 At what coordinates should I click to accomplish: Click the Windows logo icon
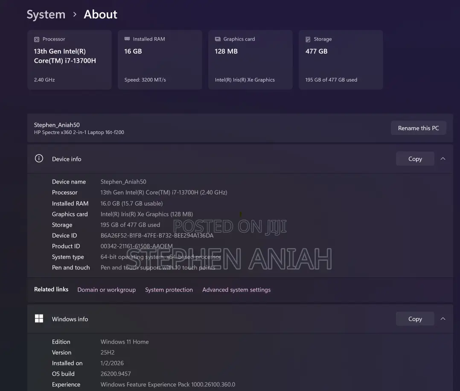[x=39, y=318]
